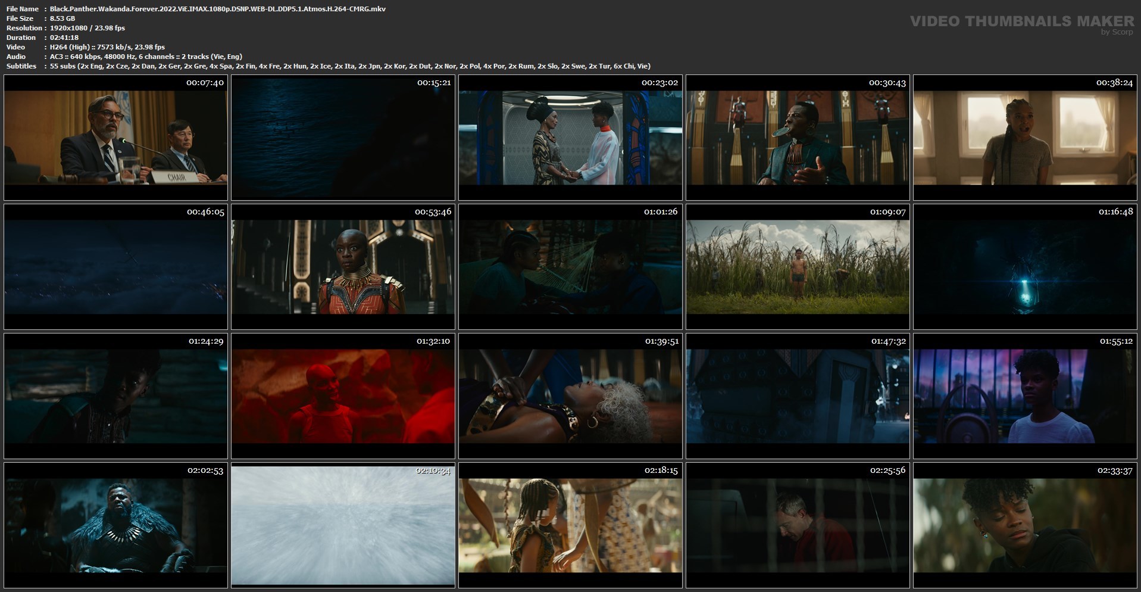Open the thumbnail at 01:47:32

798,396
